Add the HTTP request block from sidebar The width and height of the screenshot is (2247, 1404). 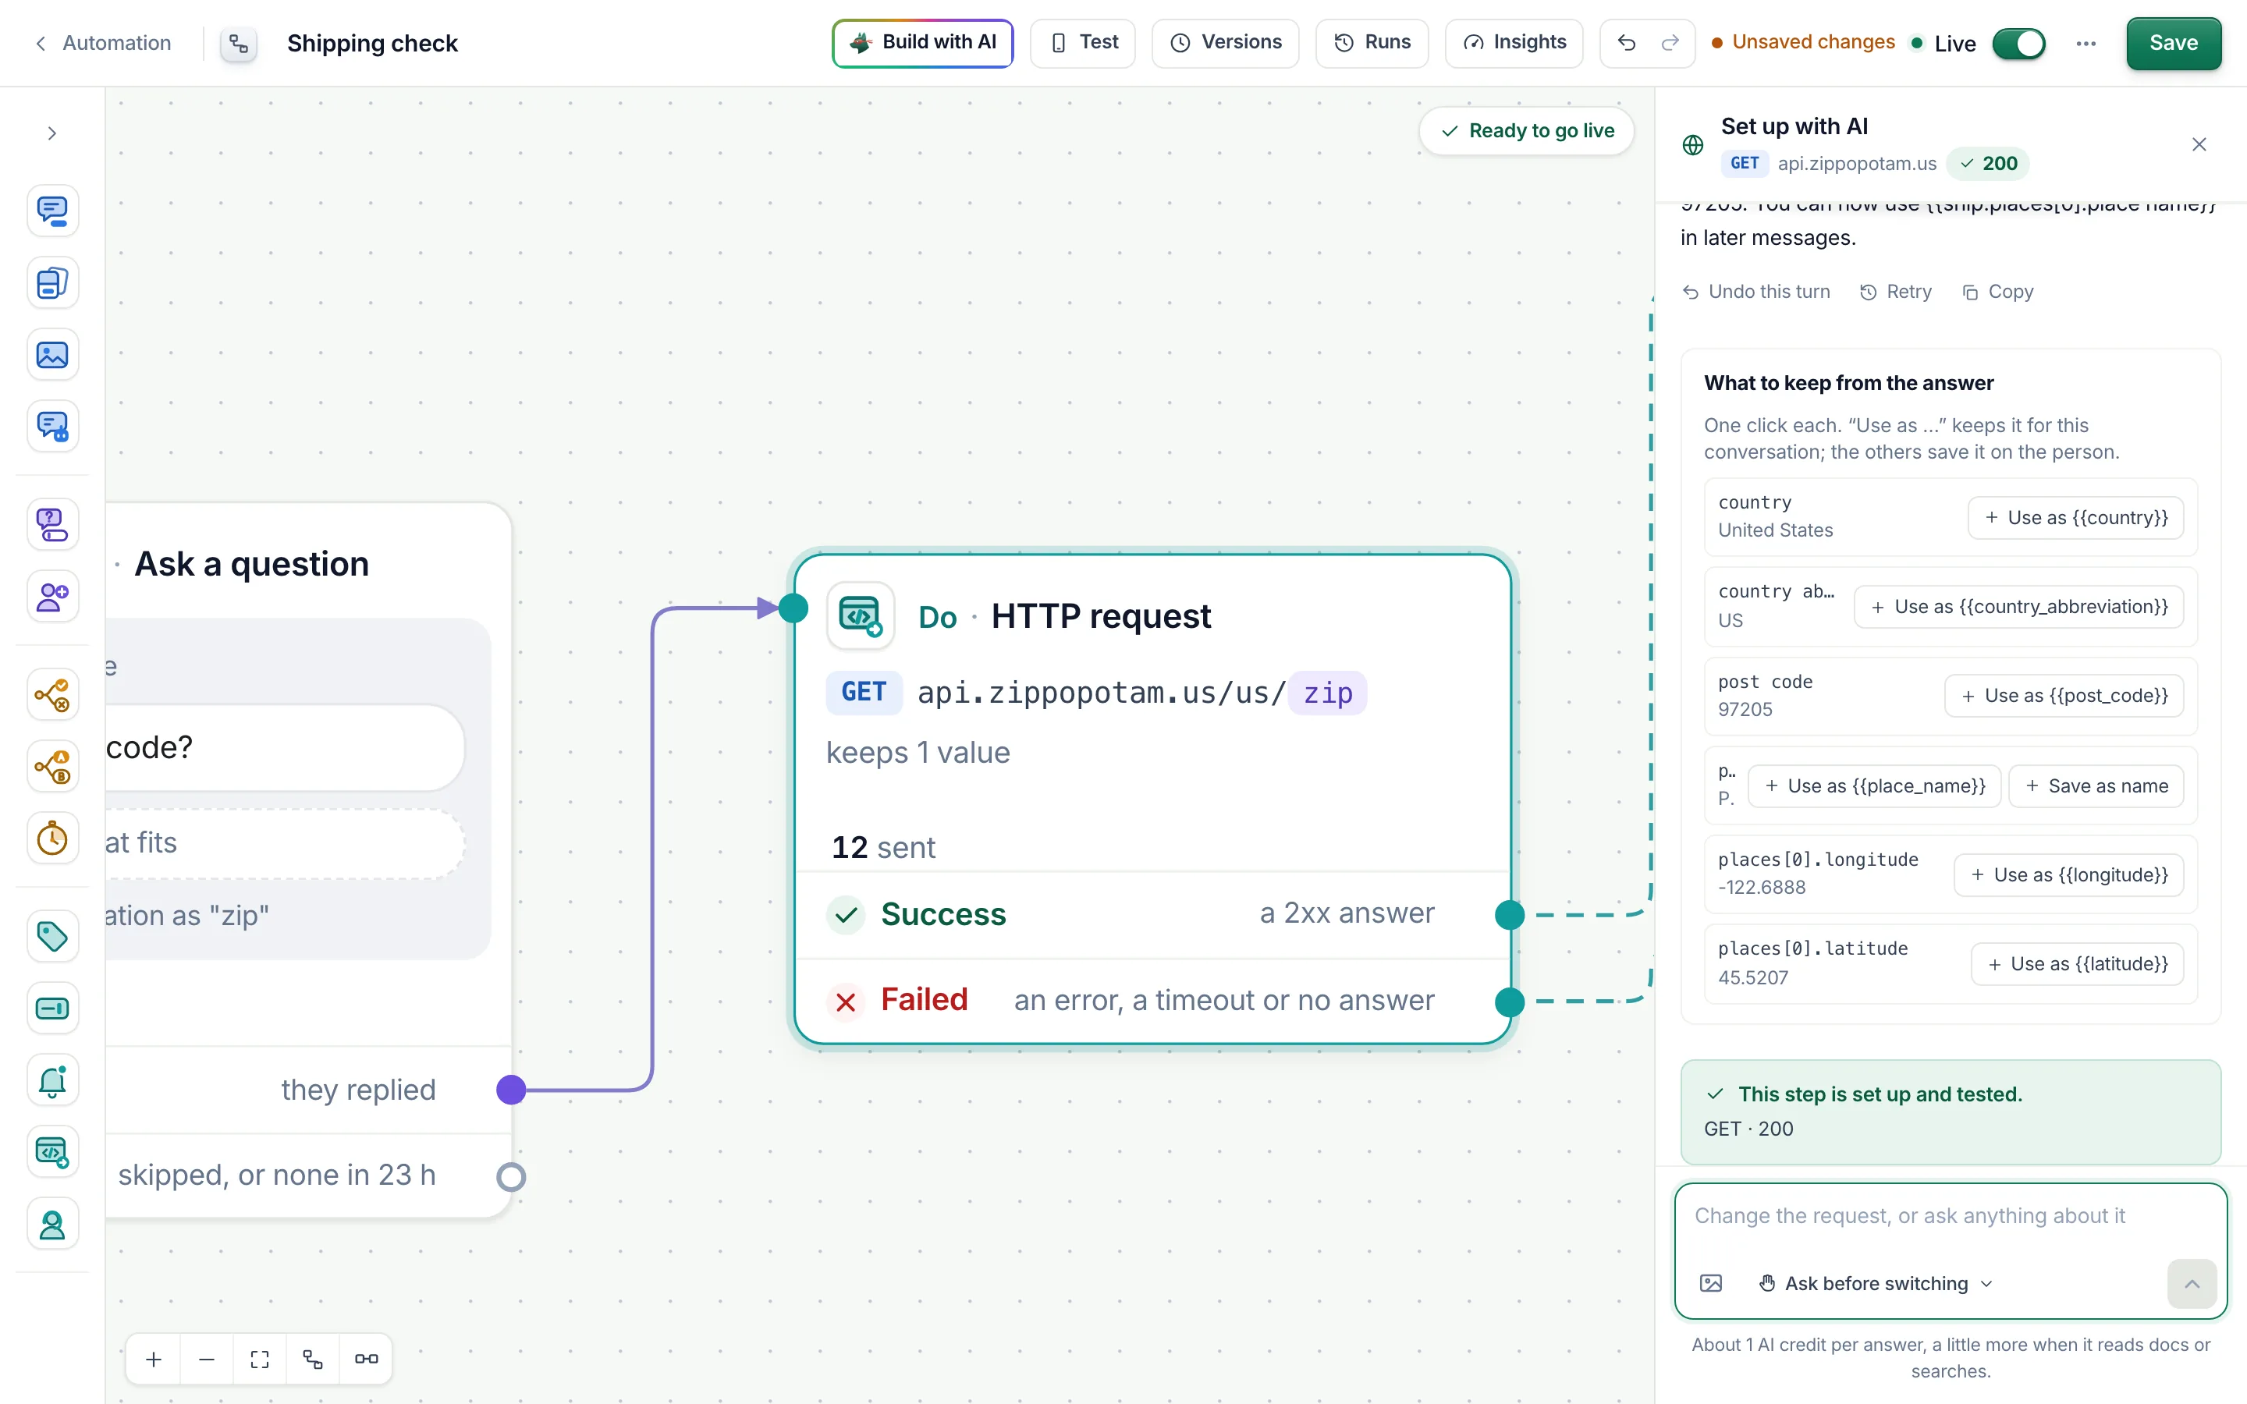click(52, 1152)
